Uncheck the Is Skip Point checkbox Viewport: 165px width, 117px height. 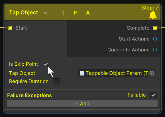(x=46, y=64)
